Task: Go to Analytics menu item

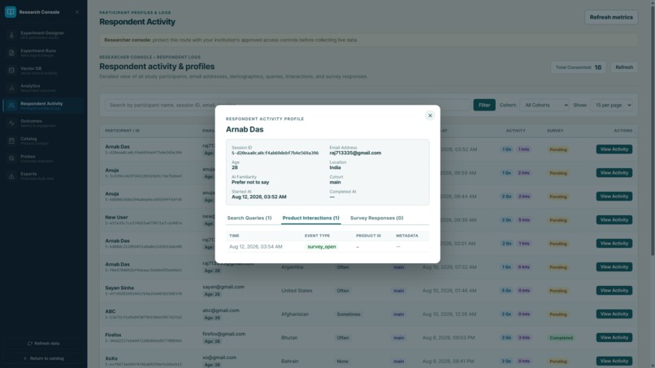Action: click(x=43, y=88)
